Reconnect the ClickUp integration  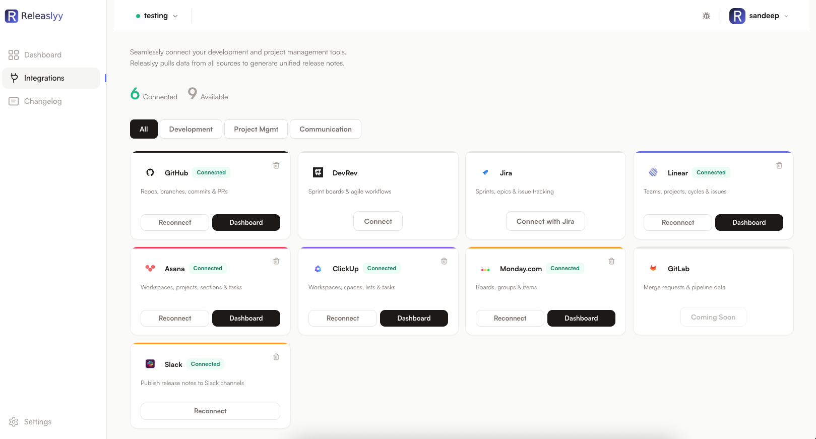click(343, 318)
